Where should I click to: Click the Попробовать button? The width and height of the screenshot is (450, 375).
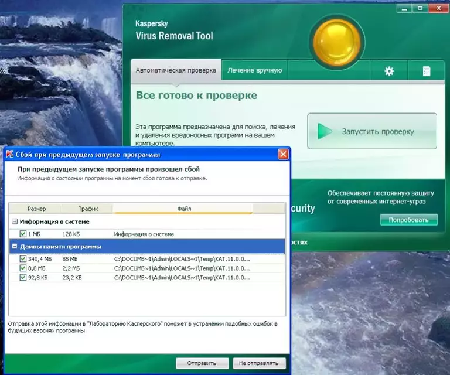(408, 220)
